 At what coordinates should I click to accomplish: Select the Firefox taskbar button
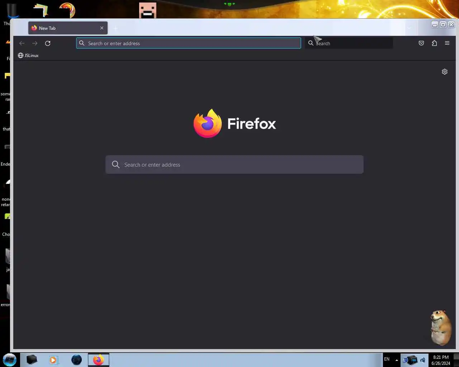click(99, 360)
